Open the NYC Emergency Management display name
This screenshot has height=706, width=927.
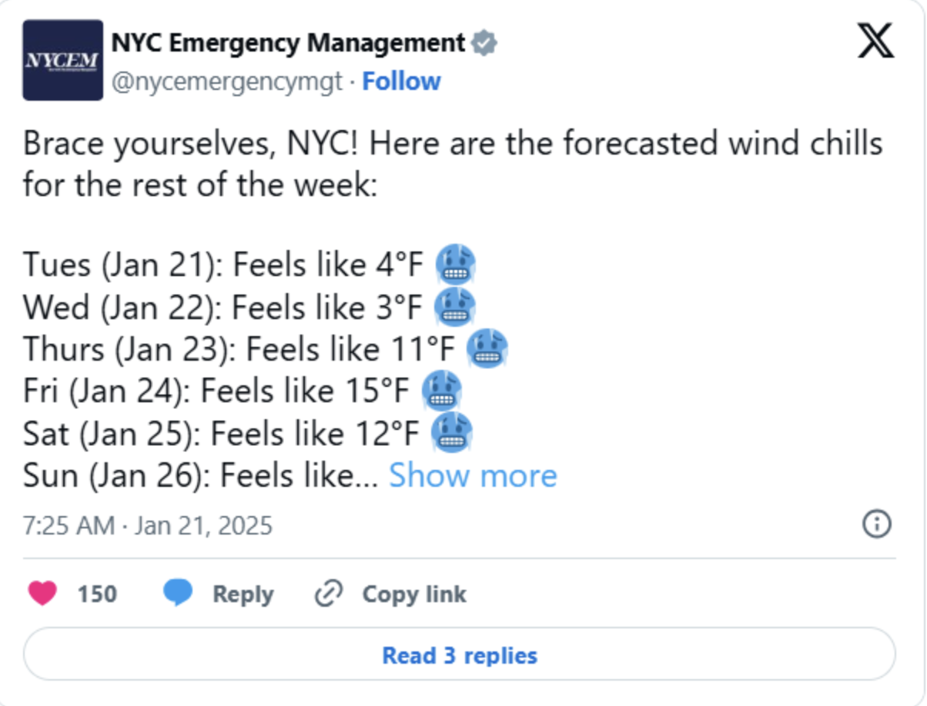pos(288,43)
